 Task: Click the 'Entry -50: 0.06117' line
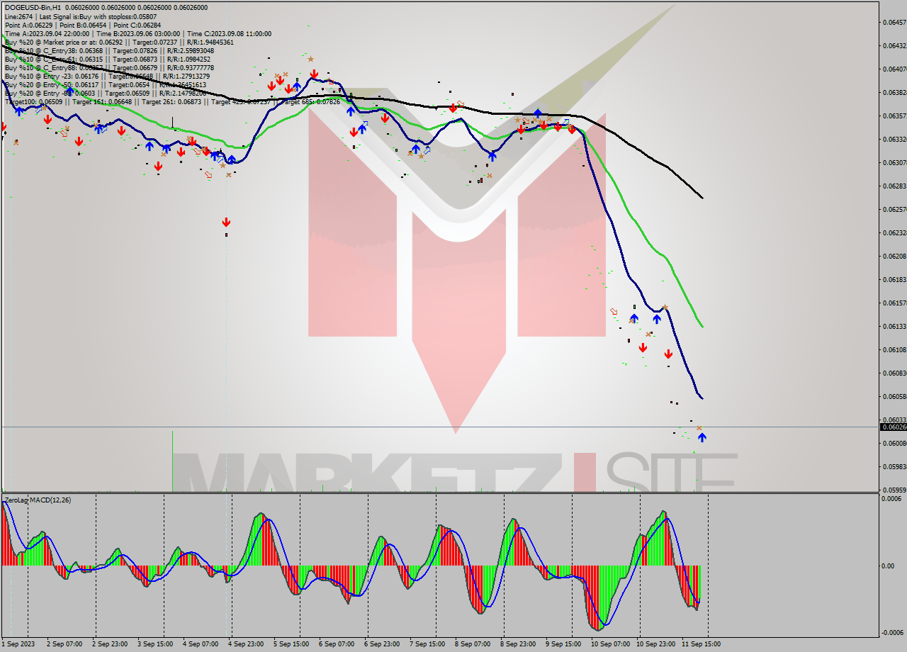click(106, 84)
